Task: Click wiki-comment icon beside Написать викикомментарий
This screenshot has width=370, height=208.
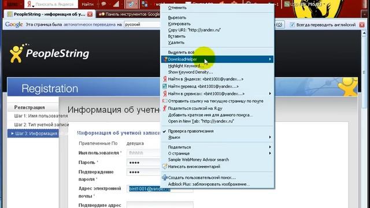Action: 165,166
